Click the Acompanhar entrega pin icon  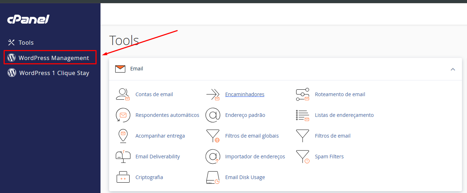[123, 136]
